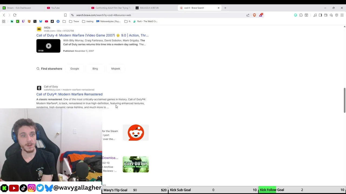Click callofduty.com › modern-warfare-remastered breadcrumb
Image resolution: width=346 pixels, height=194 pixels.
coord(69,90)
